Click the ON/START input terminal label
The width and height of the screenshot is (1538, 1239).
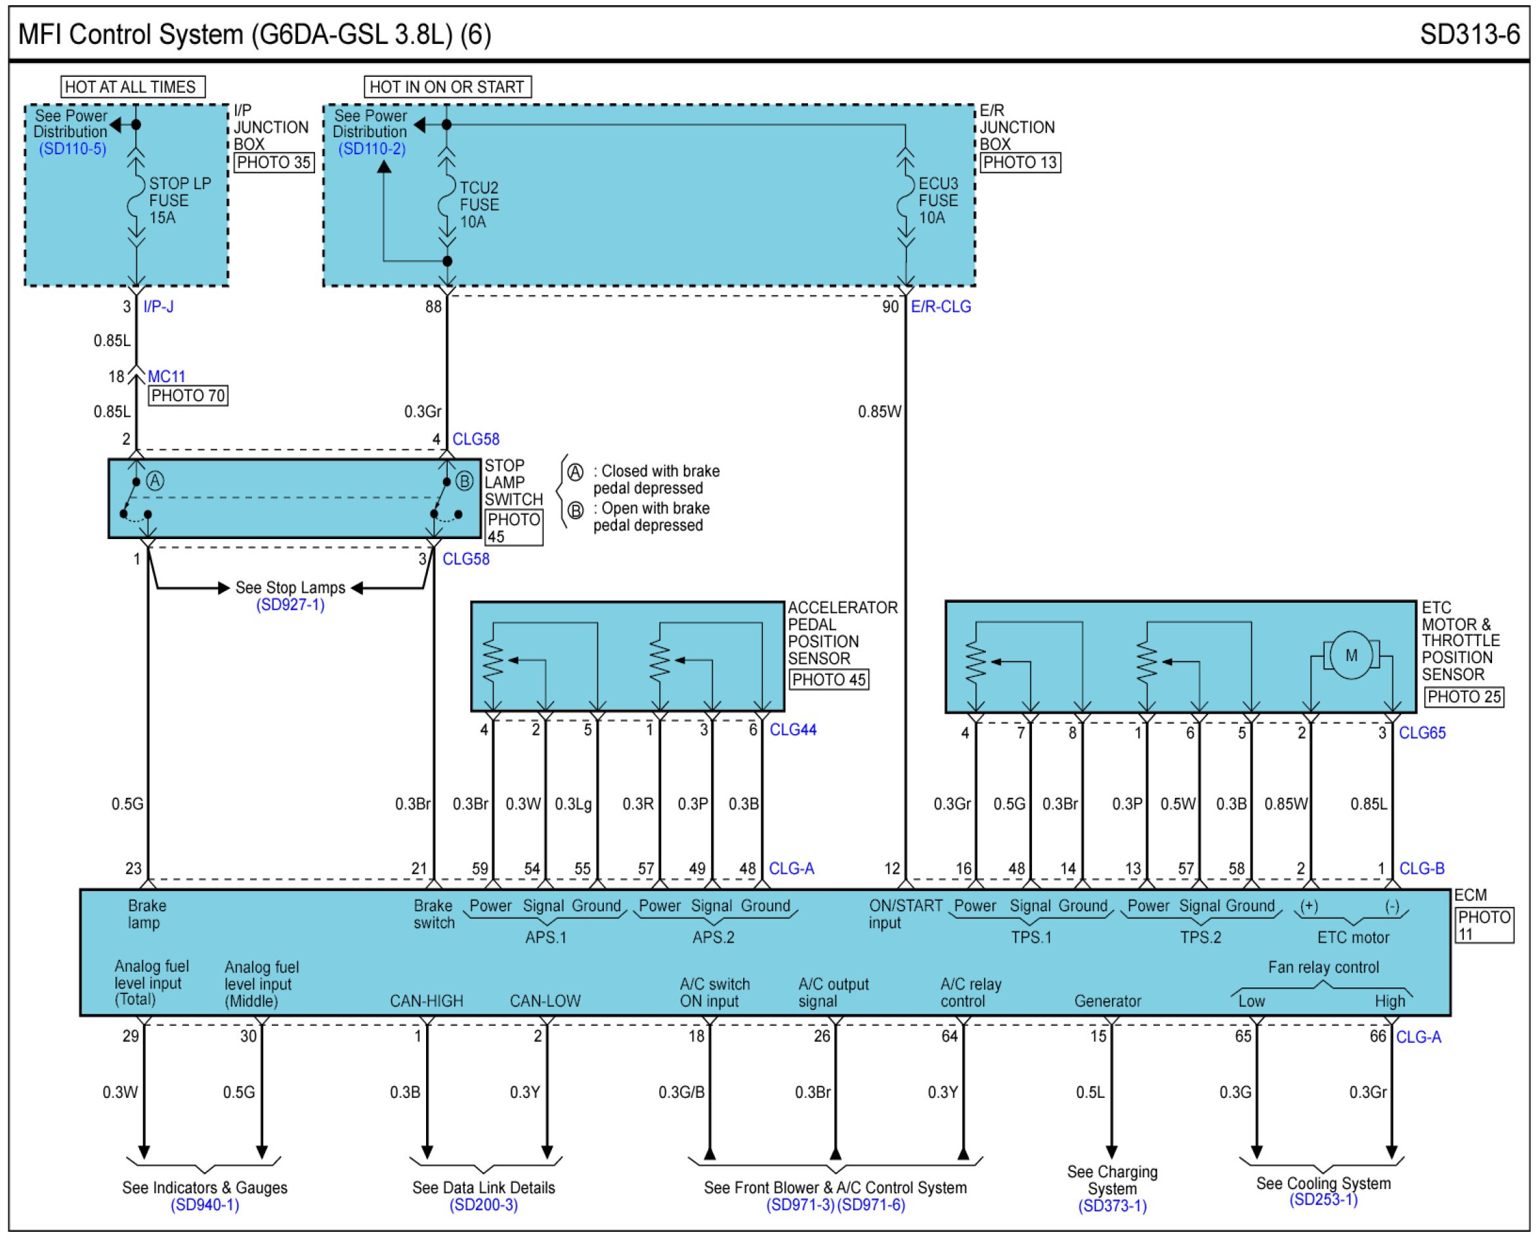click(905, 914)
